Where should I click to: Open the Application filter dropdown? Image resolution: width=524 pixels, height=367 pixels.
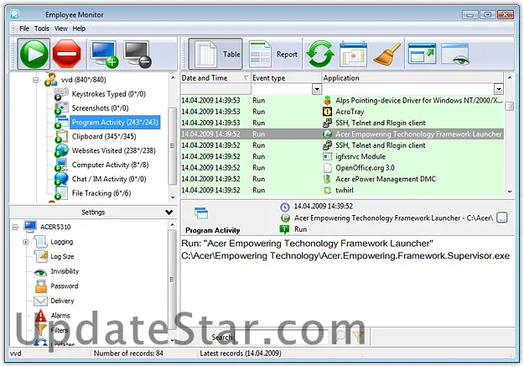pos(498,89)
